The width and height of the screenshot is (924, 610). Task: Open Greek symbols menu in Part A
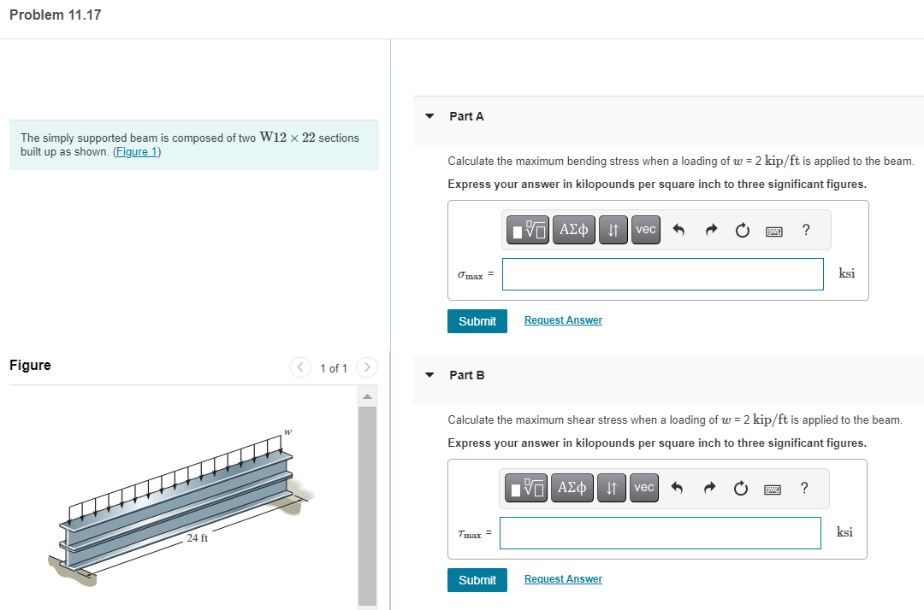pos(574,230)
